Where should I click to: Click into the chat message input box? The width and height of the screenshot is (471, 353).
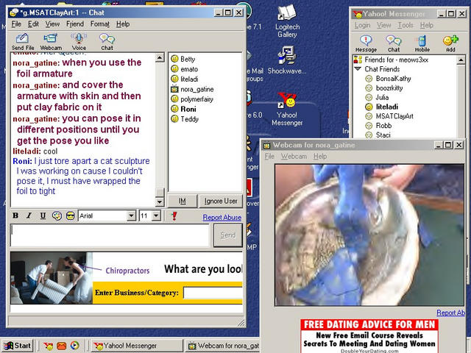(x=110, y=235)
